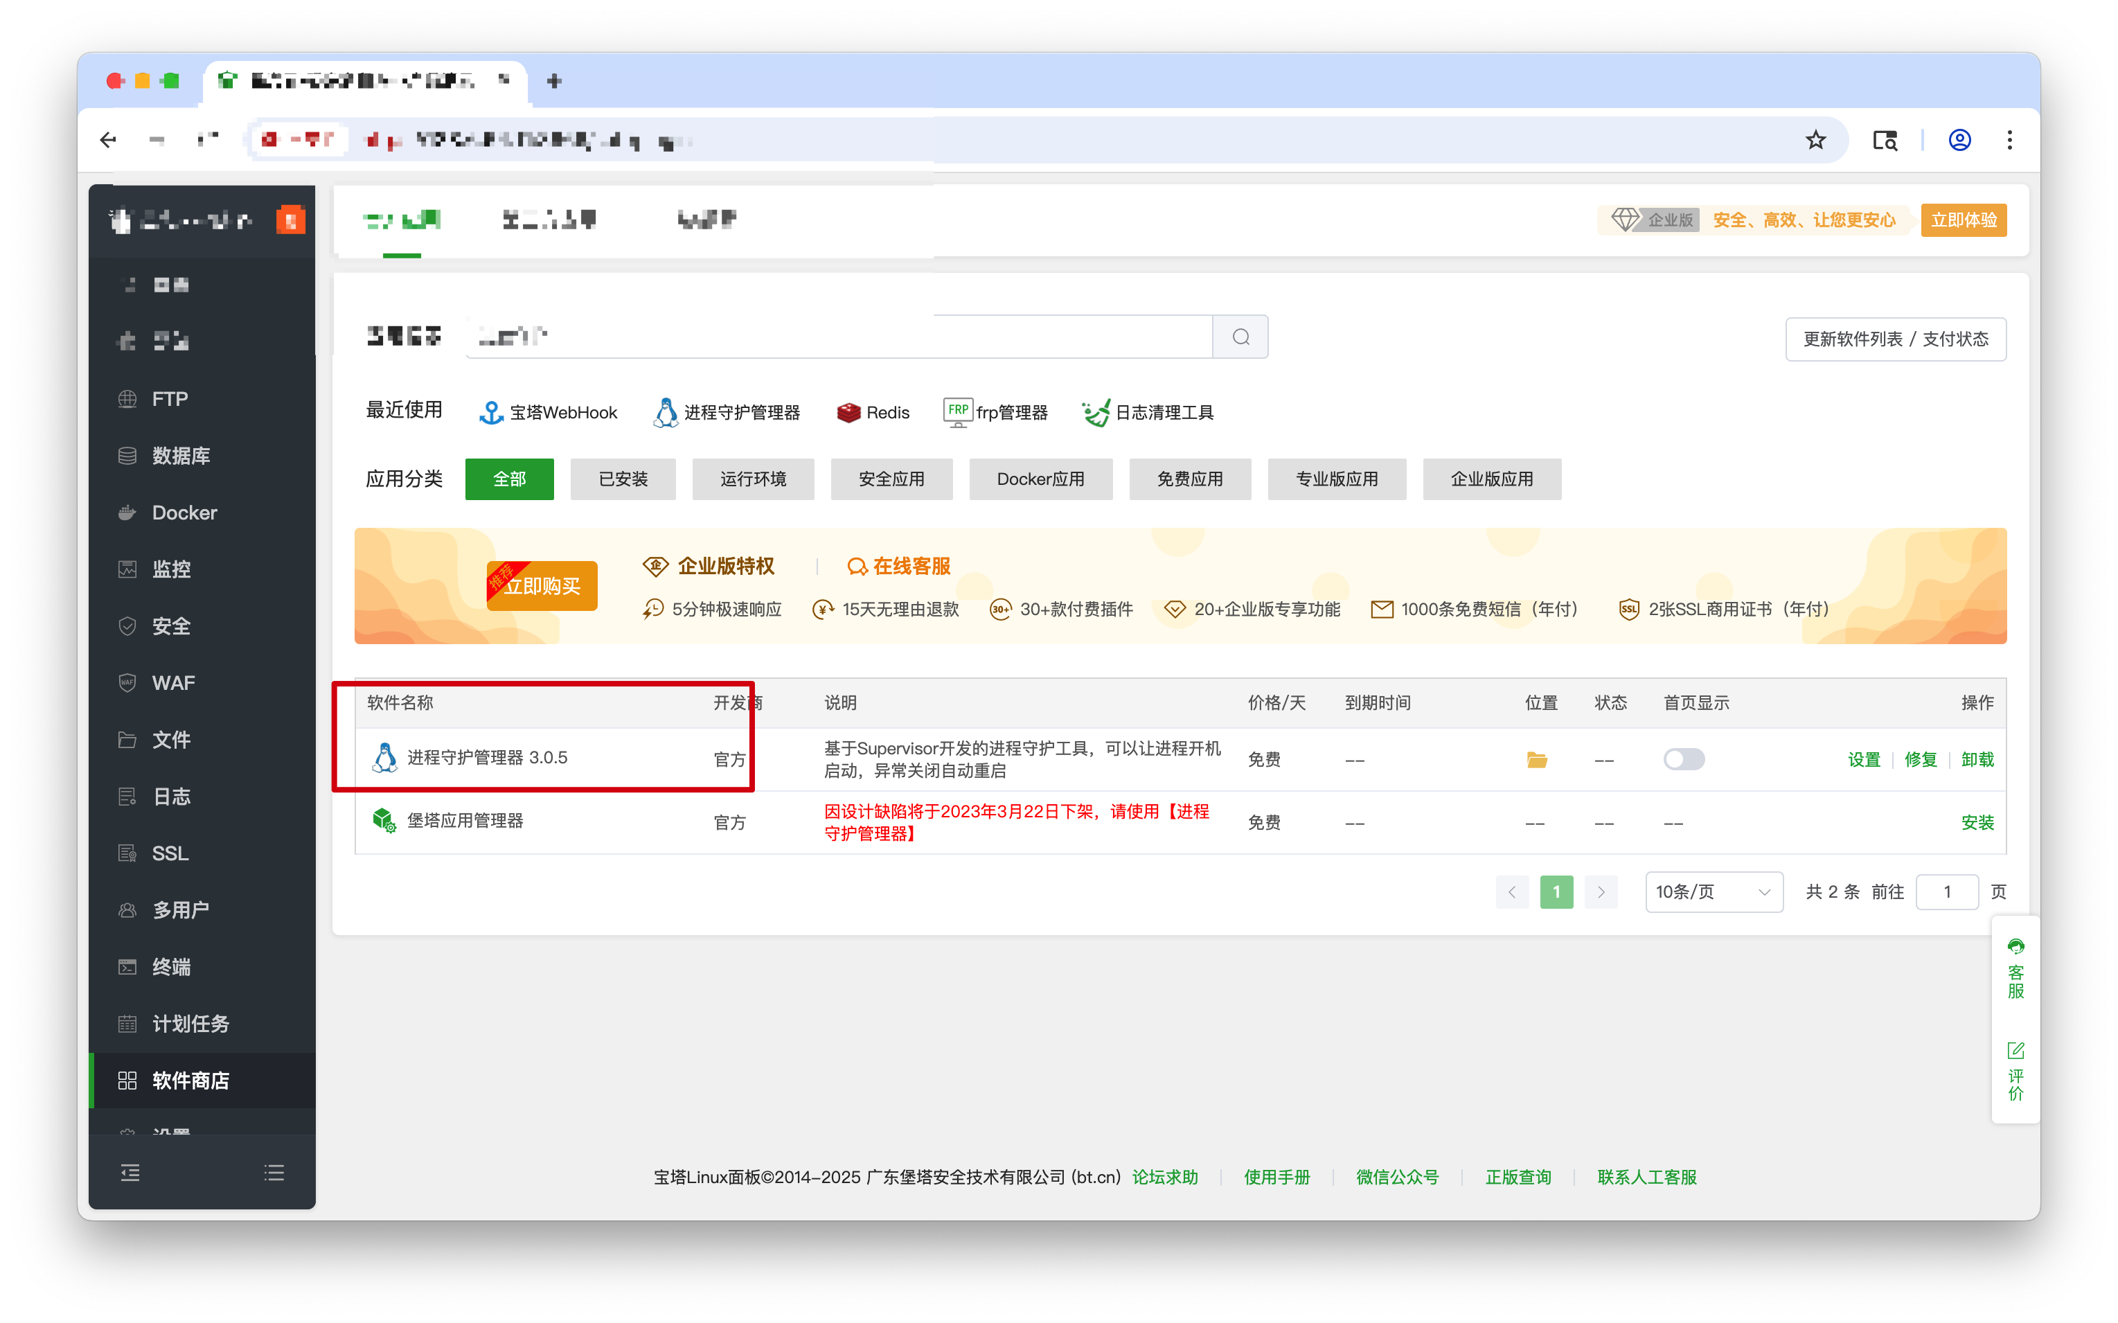
Task: Collapse sidebar using bottom-left menu icon
Action: click(130, 1173)
